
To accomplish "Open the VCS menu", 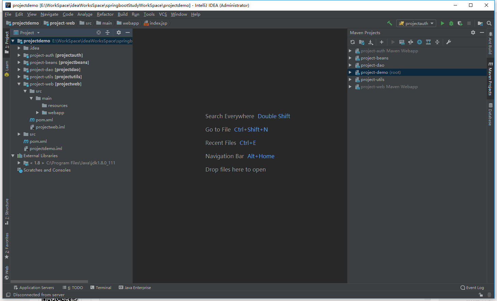I will 163,14.
